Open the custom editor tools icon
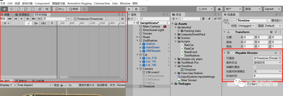The height and width of the screenshot is (96, 283). pyautogui.click(x=47, y=9)
